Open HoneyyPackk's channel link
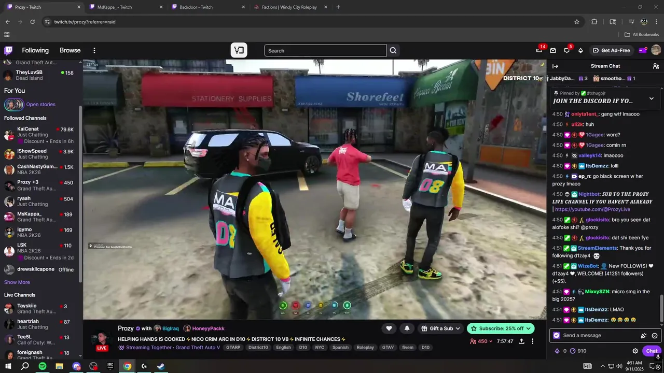The width and height of the screenshot is (664, 373). coord(209,328)
